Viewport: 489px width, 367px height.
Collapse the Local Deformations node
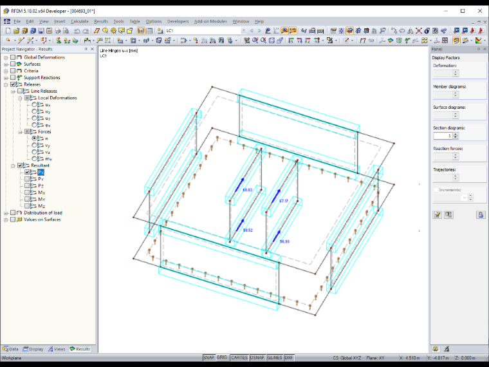pyautogui.click(x=21, y=98)
